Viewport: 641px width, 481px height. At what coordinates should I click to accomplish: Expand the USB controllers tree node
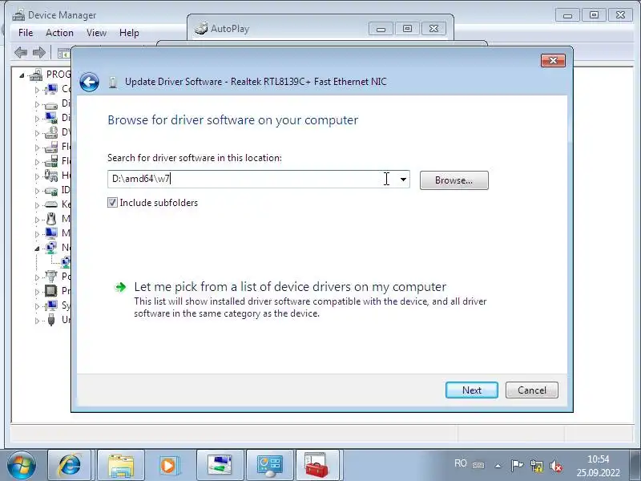[x=37, y=320]
